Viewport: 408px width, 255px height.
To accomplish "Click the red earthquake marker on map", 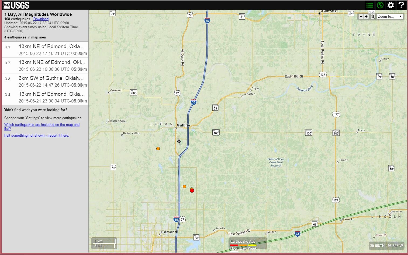I will [192, 191].
